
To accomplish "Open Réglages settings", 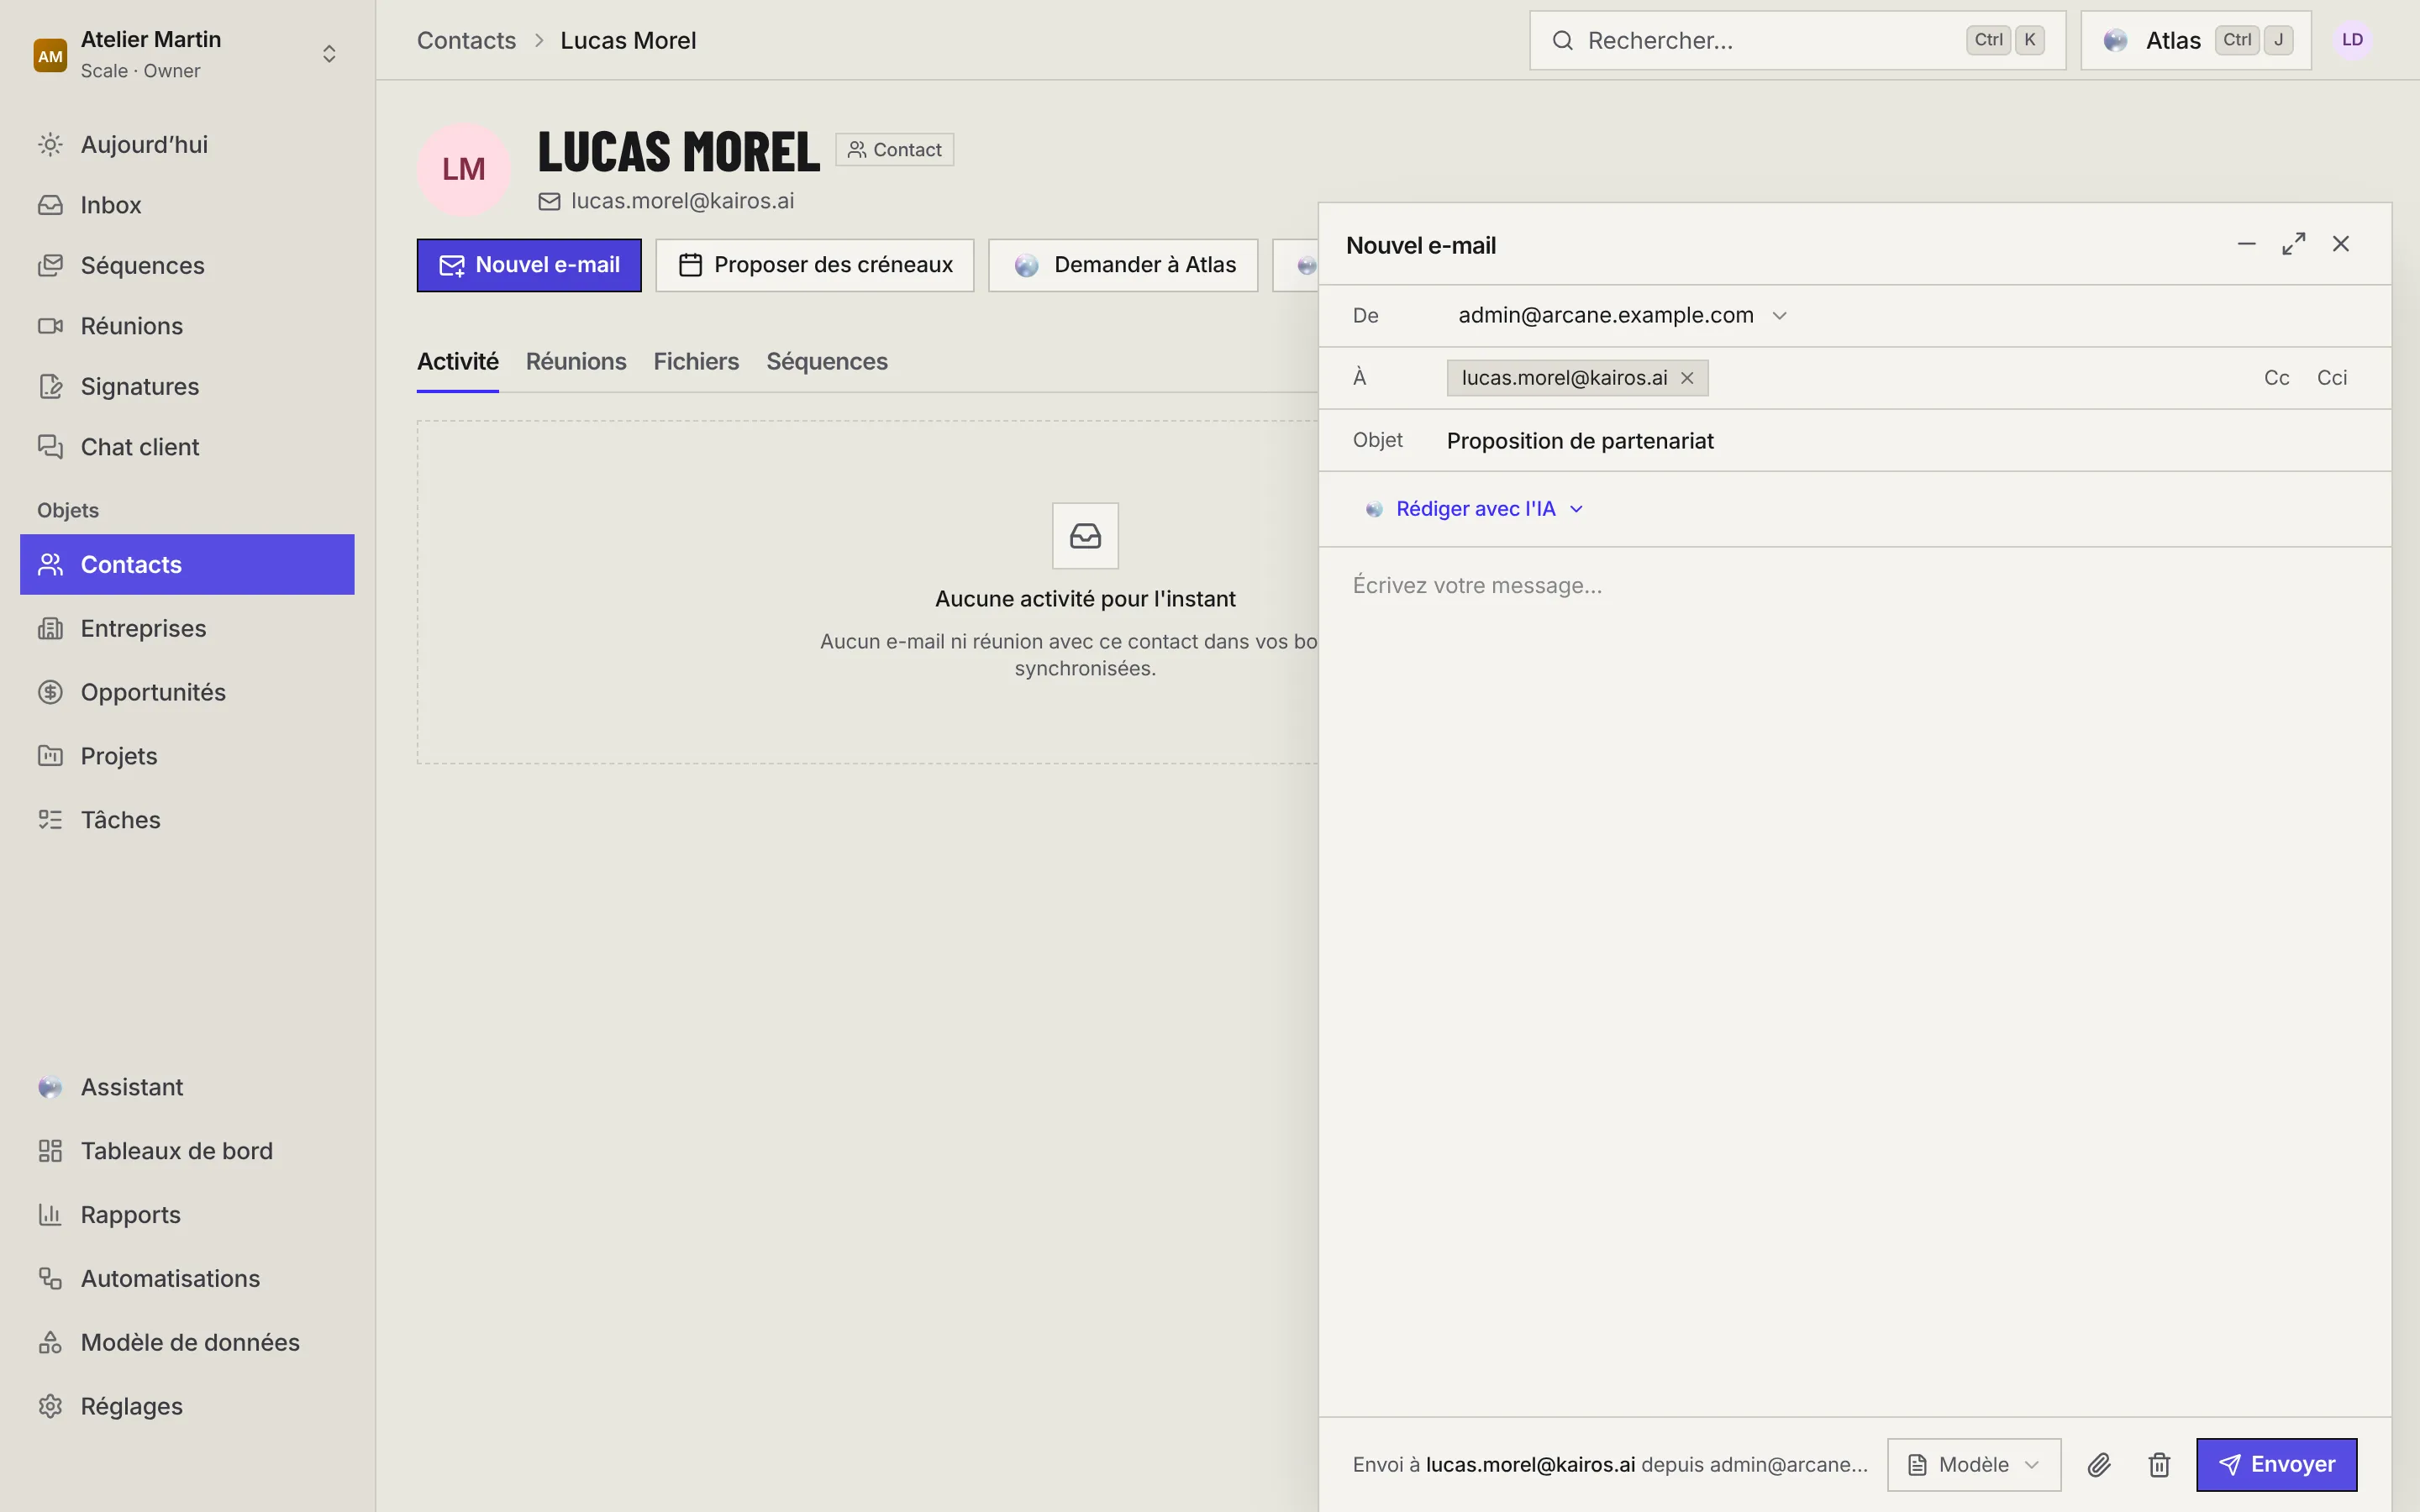I will pyautogui.click(x=187, y=1406).
